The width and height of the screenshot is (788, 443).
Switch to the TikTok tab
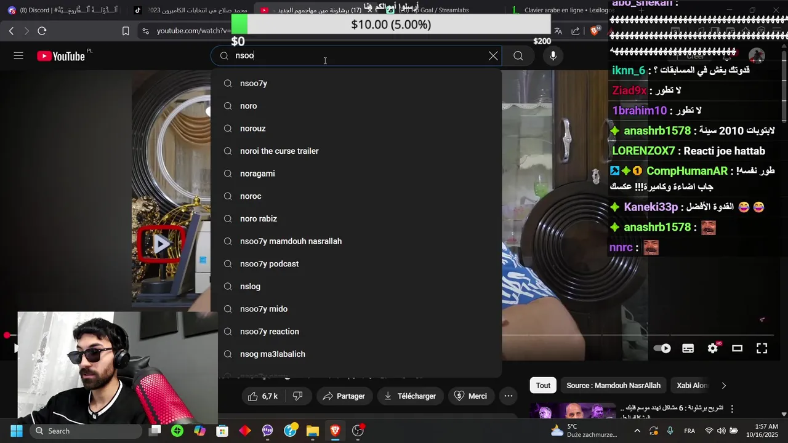coord(191,10)
